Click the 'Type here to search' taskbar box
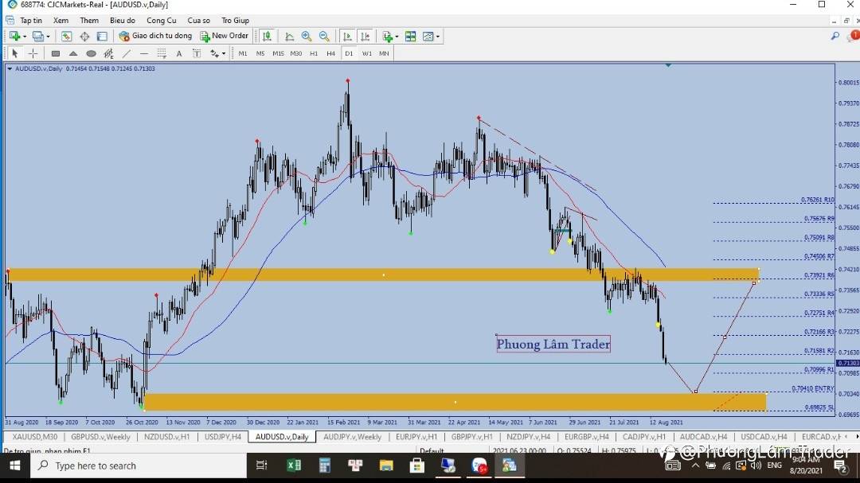 139,465
